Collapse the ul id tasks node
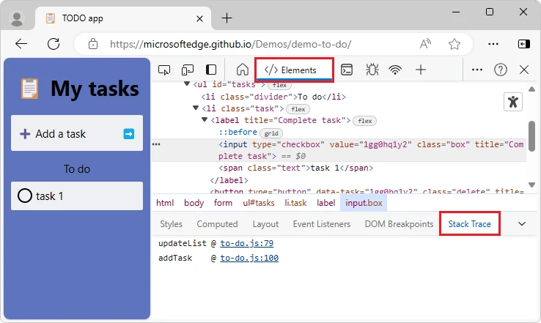Screen dimensions: 541x323 [187, 83]
